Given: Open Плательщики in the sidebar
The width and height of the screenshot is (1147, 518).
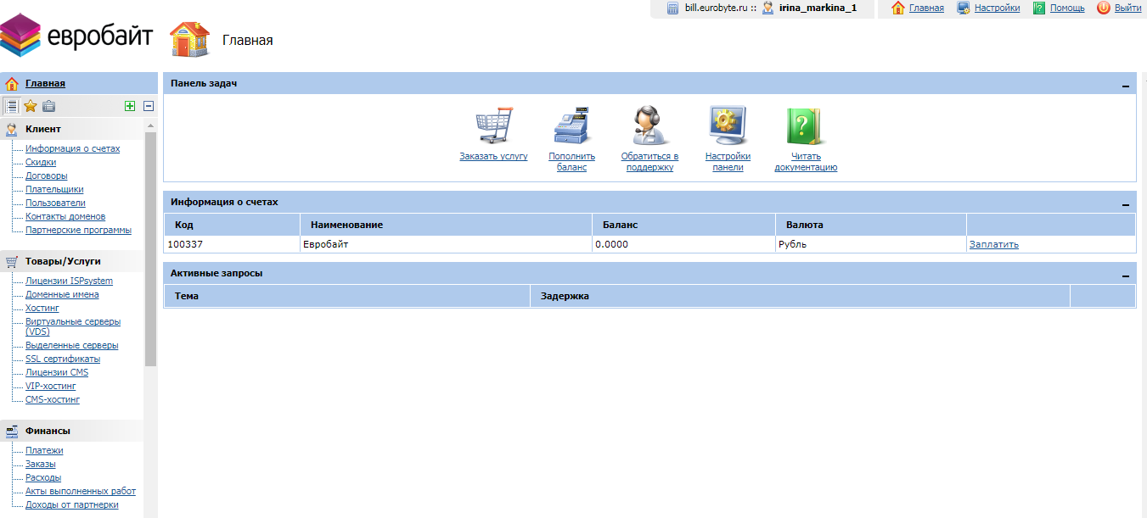Looking at the screenshot, I should [x=54, y=189].
